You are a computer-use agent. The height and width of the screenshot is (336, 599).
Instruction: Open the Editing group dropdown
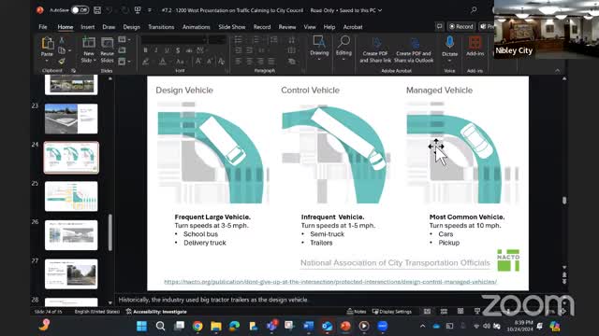click(x=343, y=48)
